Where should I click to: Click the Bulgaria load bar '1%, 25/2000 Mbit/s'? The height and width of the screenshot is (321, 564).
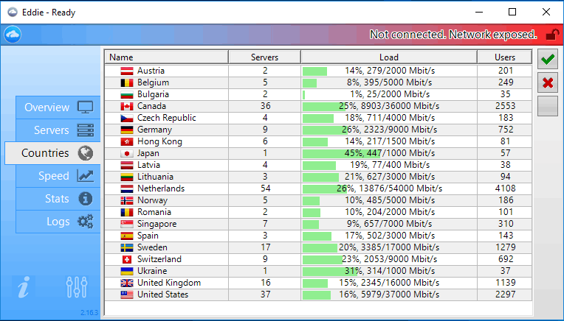pyautogui.click(x=389, y=95)
